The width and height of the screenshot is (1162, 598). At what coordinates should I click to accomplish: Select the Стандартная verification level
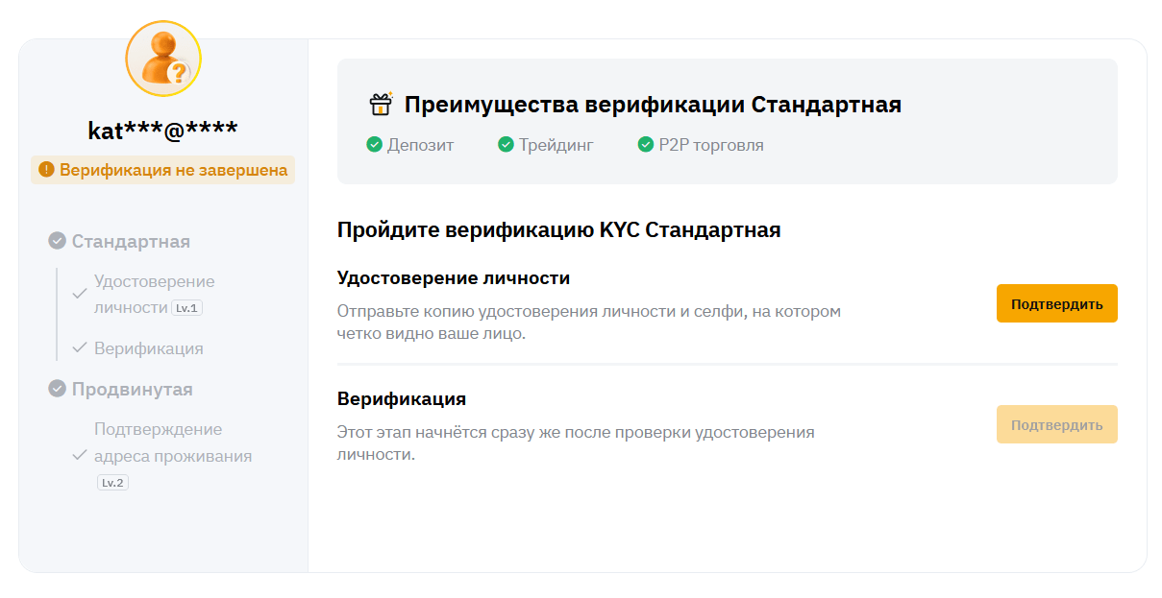(131, 241)
